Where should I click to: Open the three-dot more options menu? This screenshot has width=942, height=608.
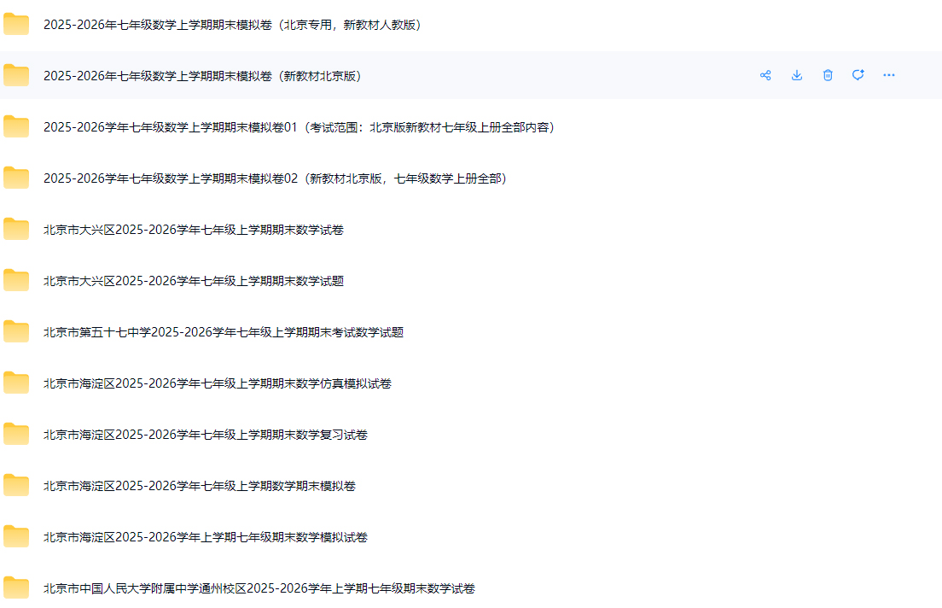(889, 75)
